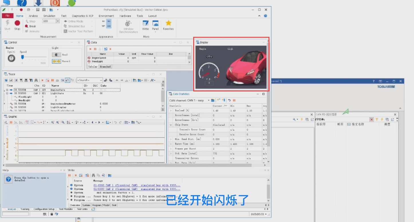This screenshot has width=414, height=222.
Task: Click the help question mark icon
Action: tap(9, 179)
